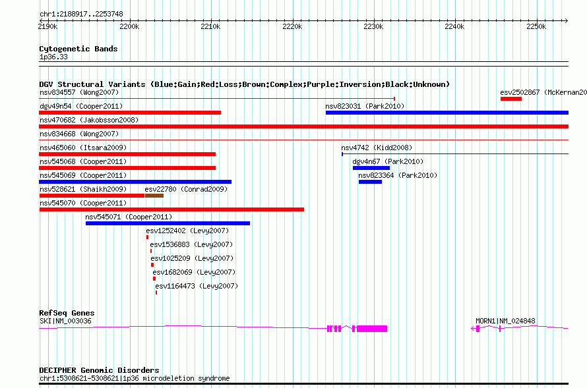The height and width of the screenshot is (388, 587).
Task: Click the 2240k ruler tick label
Action: tap(454, 26)
